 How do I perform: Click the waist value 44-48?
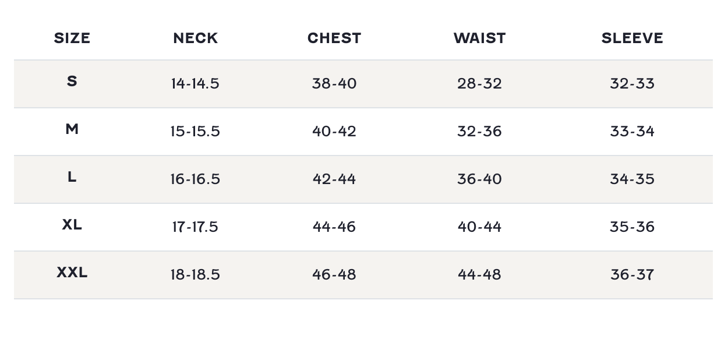[x=479, y=275]
